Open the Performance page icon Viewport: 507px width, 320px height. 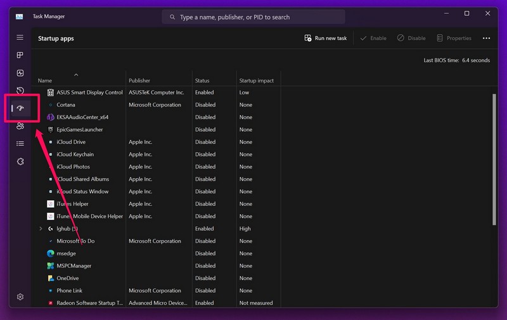[x=20, y=74]
